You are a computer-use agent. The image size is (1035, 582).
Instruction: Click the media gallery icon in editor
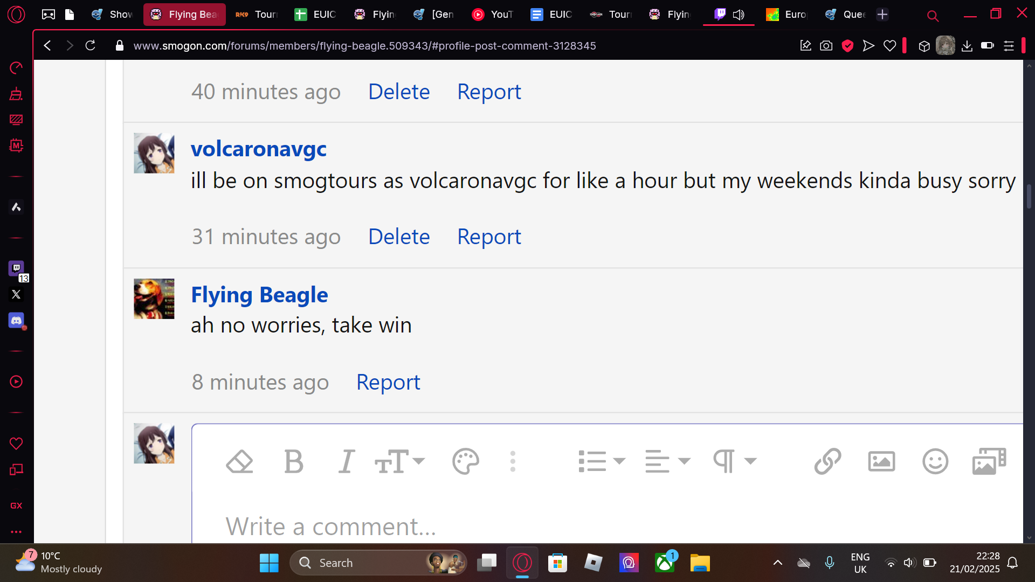click(989, 462)
